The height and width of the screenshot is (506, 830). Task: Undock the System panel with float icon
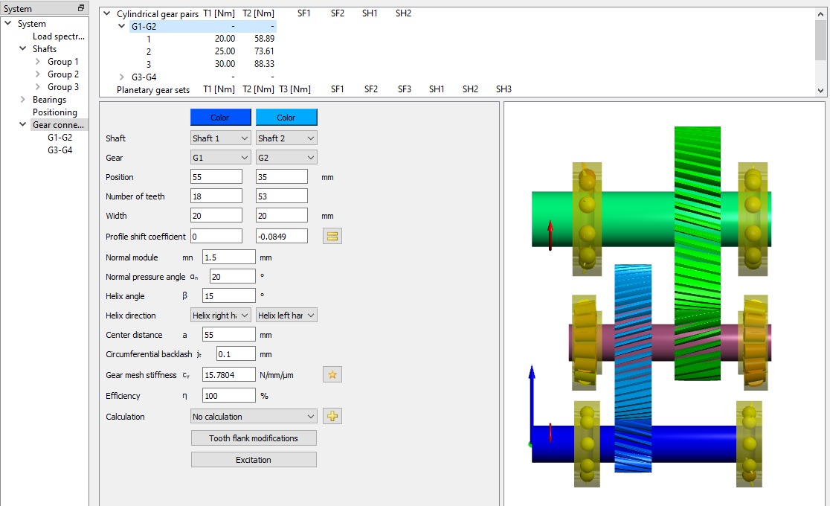[x=81, y=8]
